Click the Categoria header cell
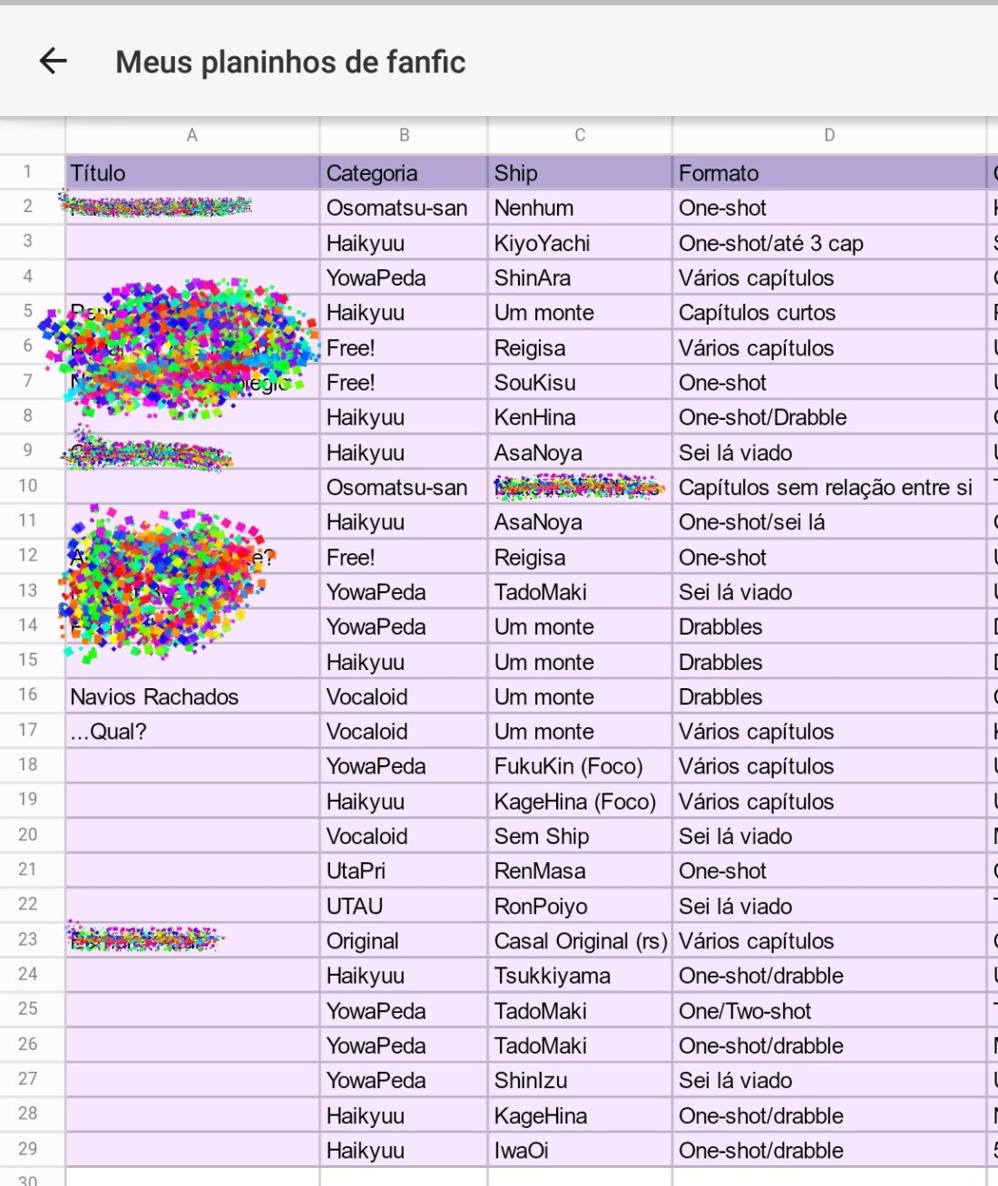This screenshot has height=1186, width=998. point(404,173)
